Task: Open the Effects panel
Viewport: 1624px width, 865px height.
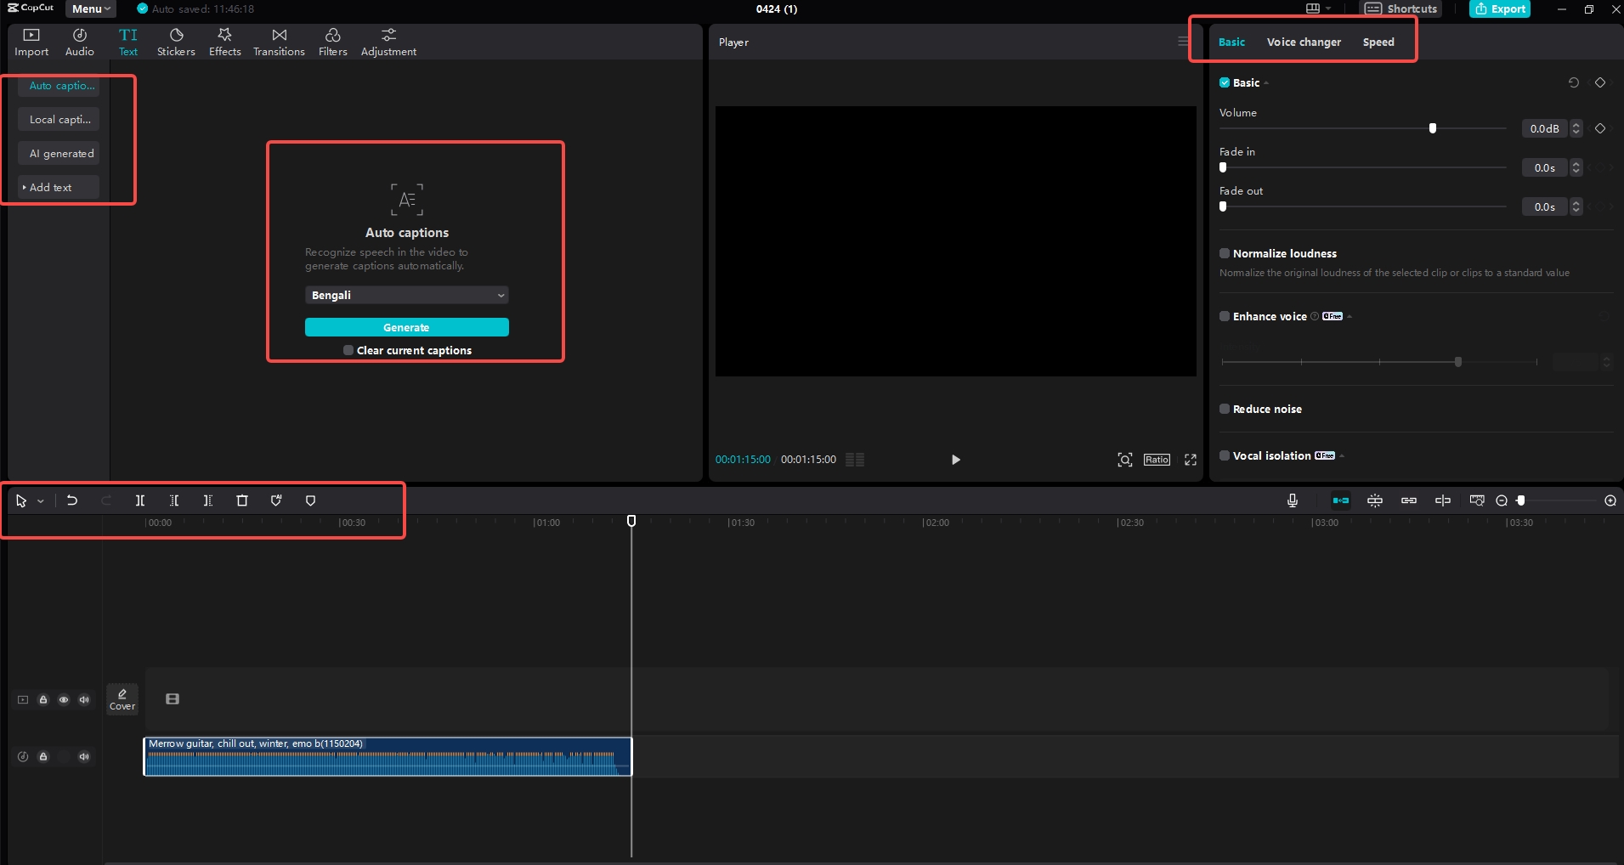Action: tap(224, 41)
